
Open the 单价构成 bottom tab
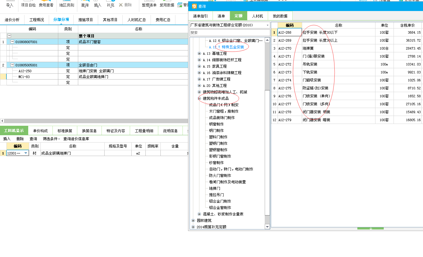(x=40, y=131)
